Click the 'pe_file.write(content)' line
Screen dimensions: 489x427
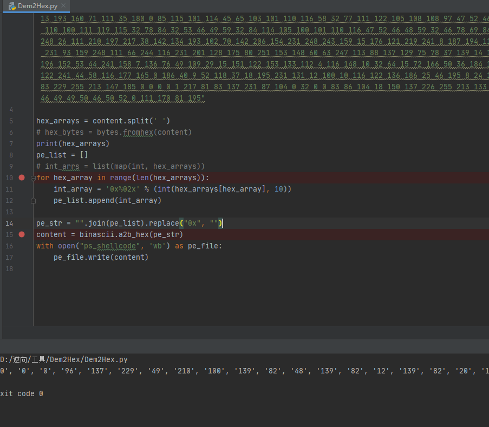pos(101,257)
